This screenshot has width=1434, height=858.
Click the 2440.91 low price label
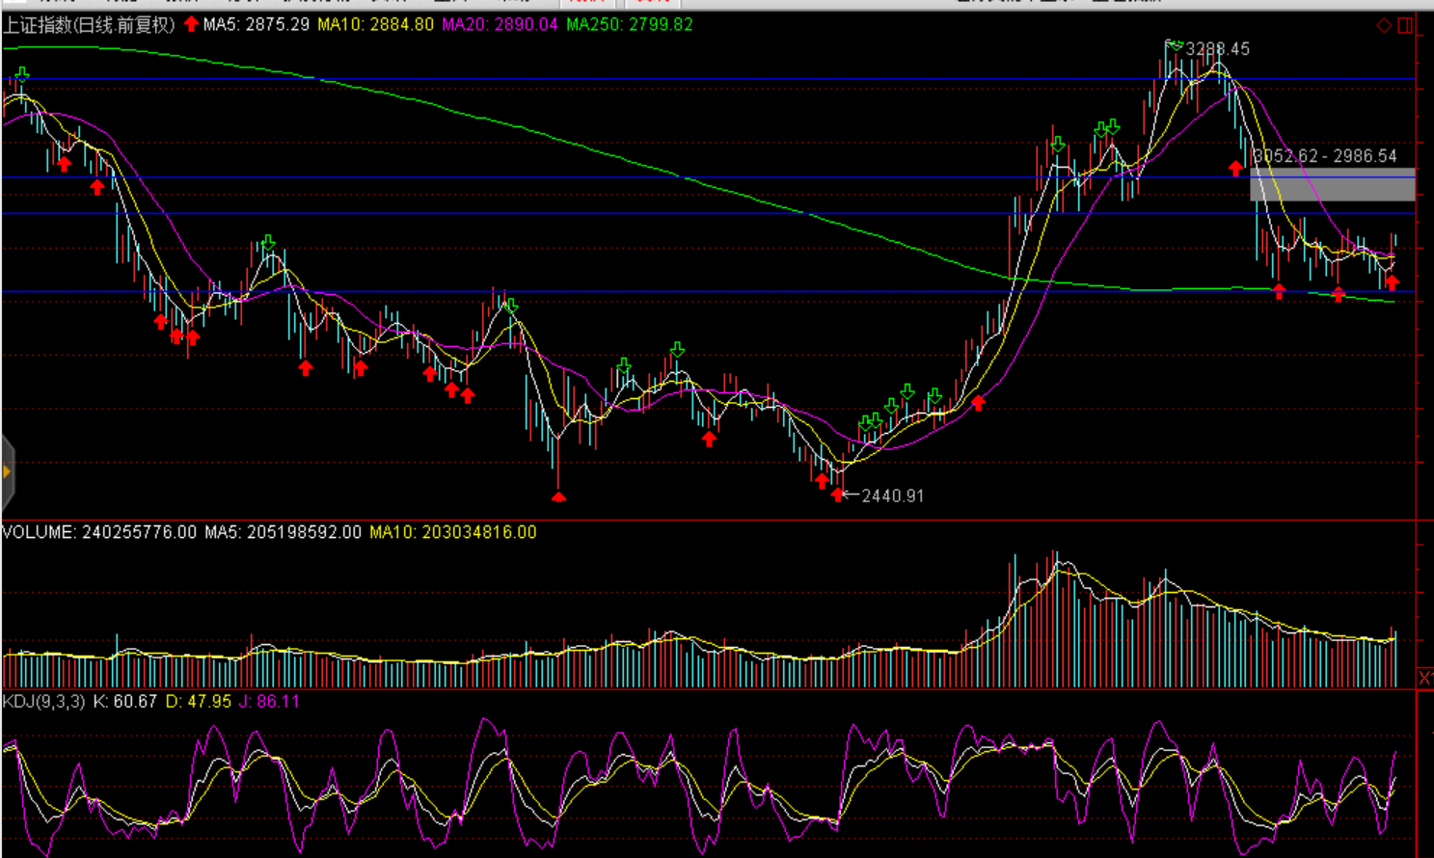[892, 496]
